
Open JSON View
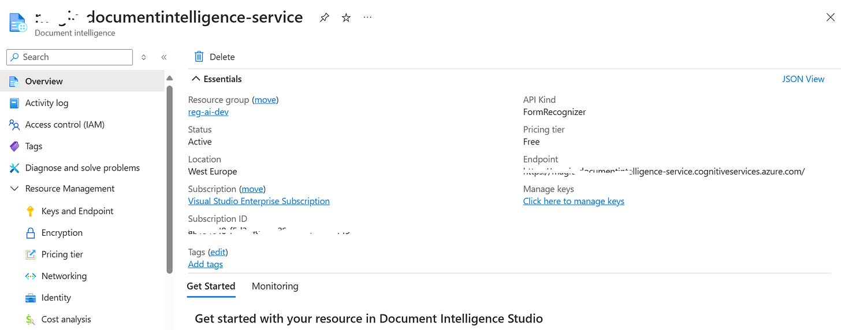pyautogui.click(x=803, y=79)
